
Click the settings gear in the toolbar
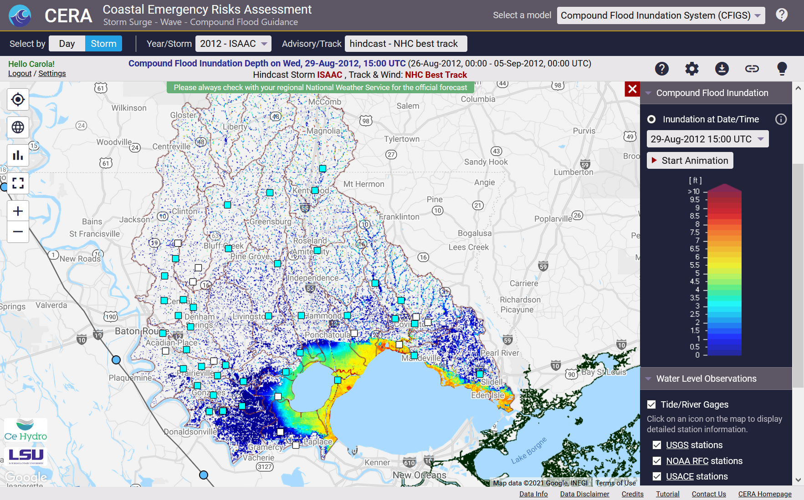click(691, 69)
